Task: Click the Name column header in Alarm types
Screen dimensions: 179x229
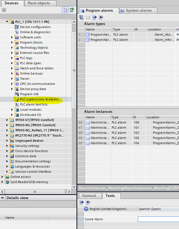Action: [99, 29]
